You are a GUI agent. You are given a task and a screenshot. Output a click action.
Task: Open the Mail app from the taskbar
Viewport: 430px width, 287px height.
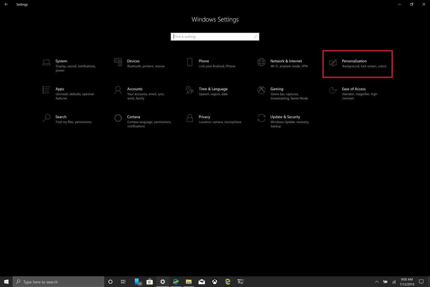pos(202,281)
